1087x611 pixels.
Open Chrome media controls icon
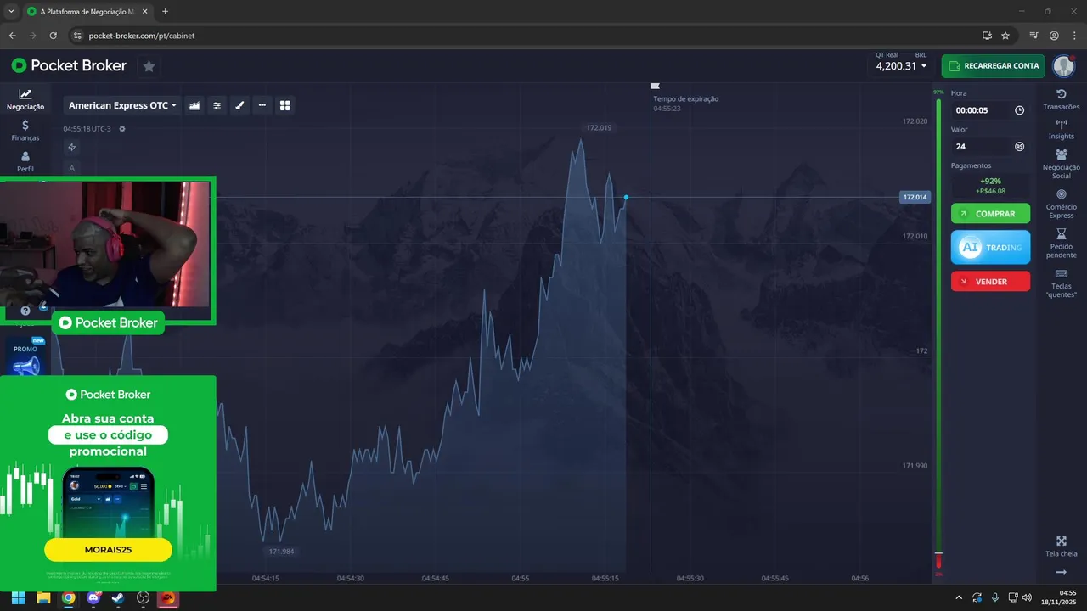(1033, 36)
